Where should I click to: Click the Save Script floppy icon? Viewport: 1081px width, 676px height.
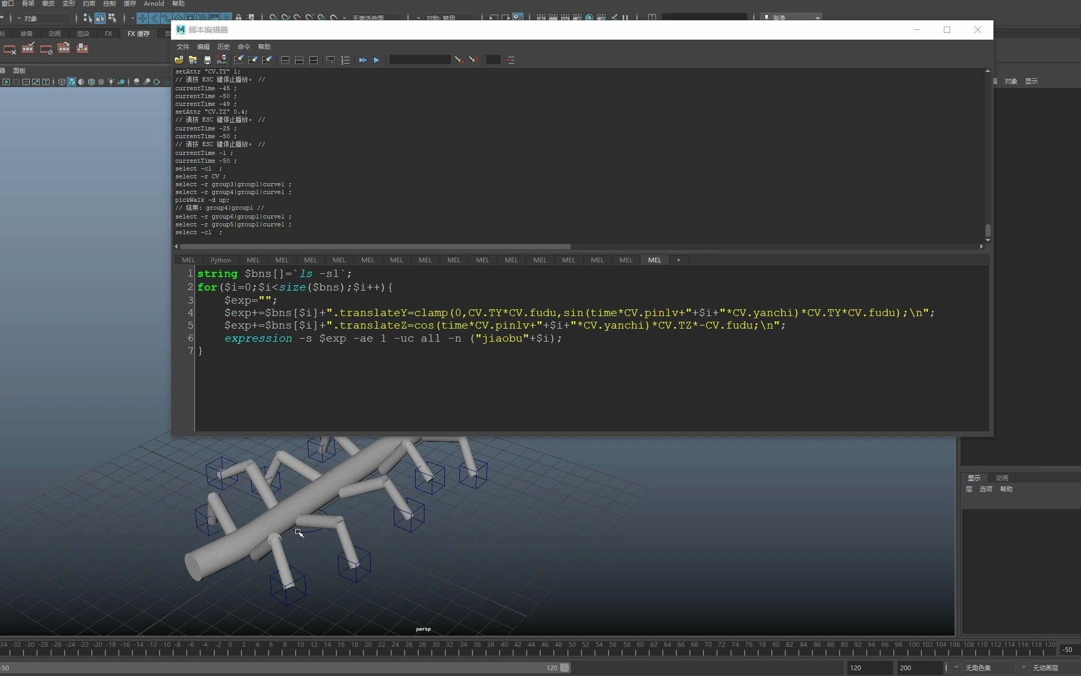208,60
